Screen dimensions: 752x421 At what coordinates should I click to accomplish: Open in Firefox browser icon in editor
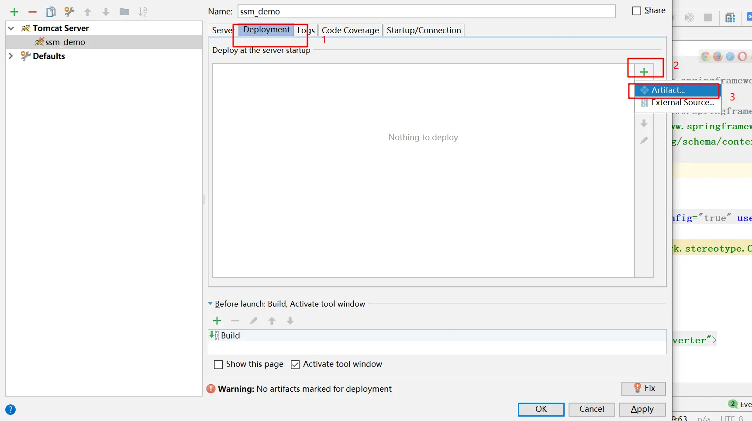click(x=718, y=56)
